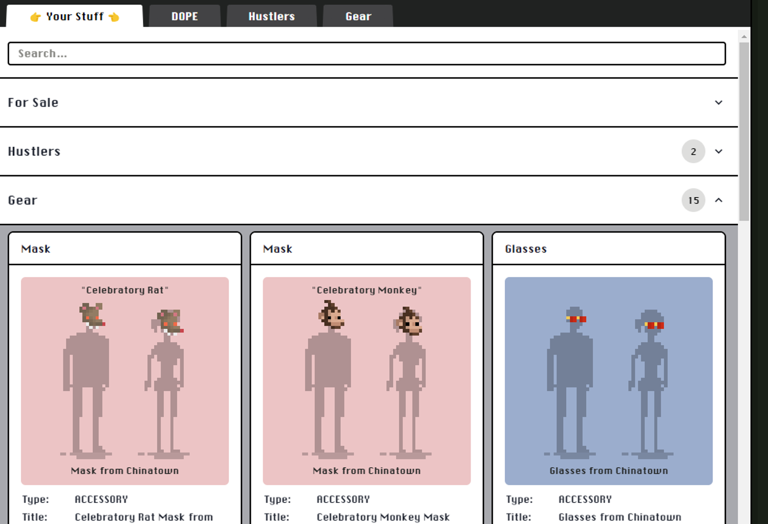Image resolution: width=768 pixels, height=524 pixels.
Task: Click the Hustlers count badge showing 2
Action: pos(693,152)
